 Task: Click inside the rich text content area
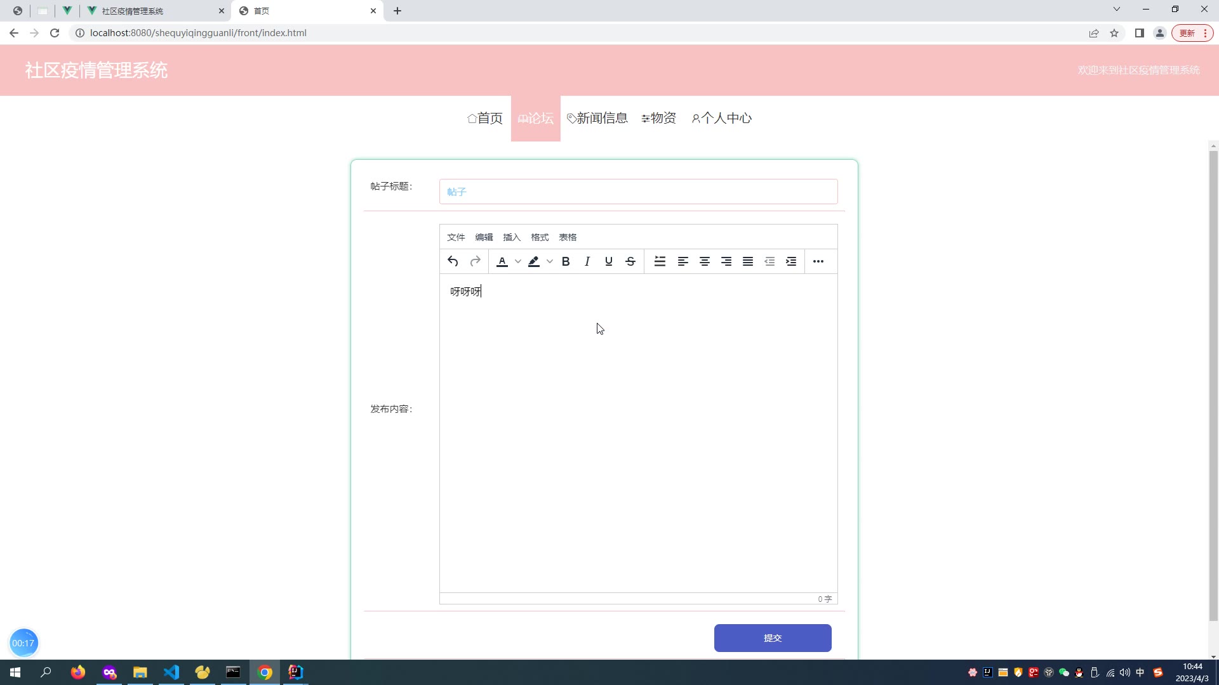click(638, 433)
